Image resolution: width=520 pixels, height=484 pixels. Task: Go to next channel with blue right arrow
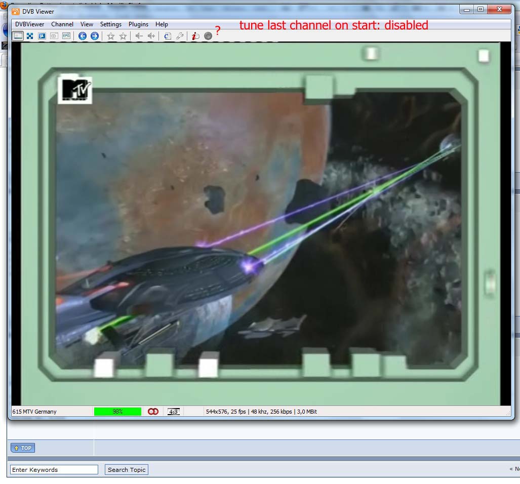coord(95,36)
